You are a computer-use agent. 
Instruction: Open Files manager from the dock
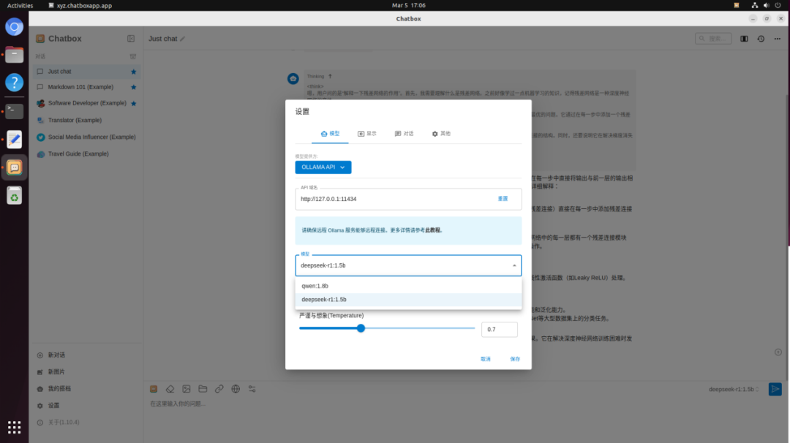pos(14,55)
